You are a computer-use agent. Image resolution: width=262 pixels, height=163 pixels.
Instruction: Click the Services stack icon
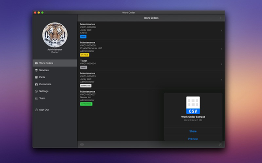(36, 70)
